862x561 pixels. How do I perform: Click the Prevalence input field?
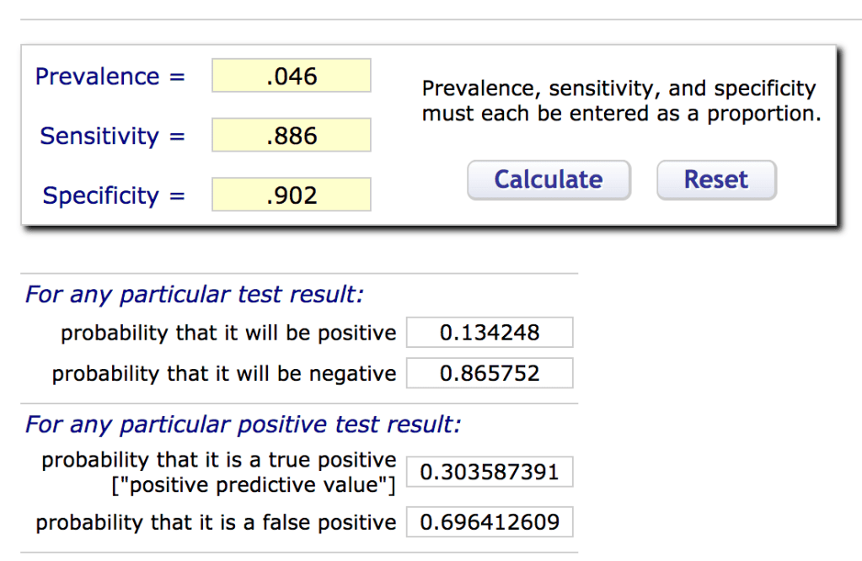point(291,76)
